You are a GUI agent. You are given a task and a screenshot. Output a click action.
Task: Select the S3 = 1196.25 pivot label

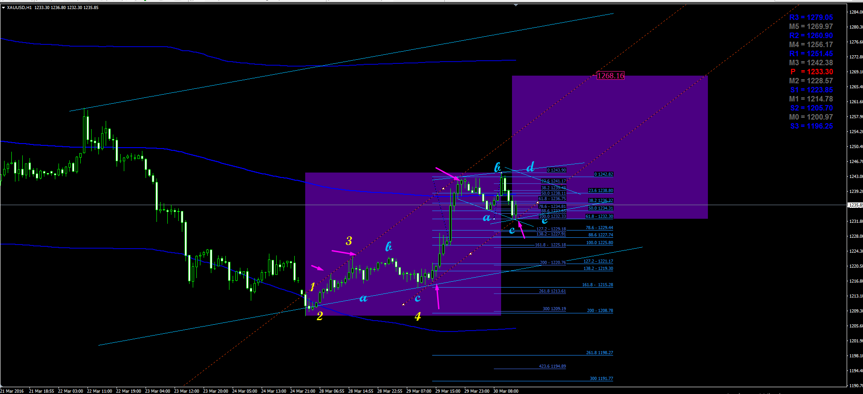pyautogui.click(x=811, y=126)
